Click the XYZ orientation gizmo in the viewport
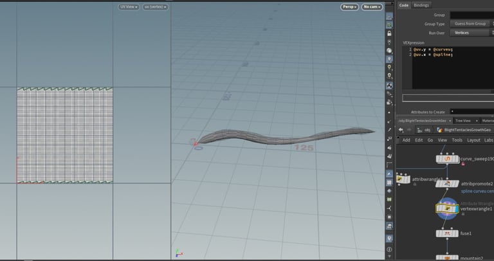This screenshot has height=261, width=494. (179, 253)
